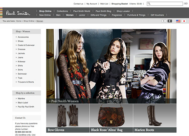
Task: Click the Paul Smith logo
Action: 18,13
